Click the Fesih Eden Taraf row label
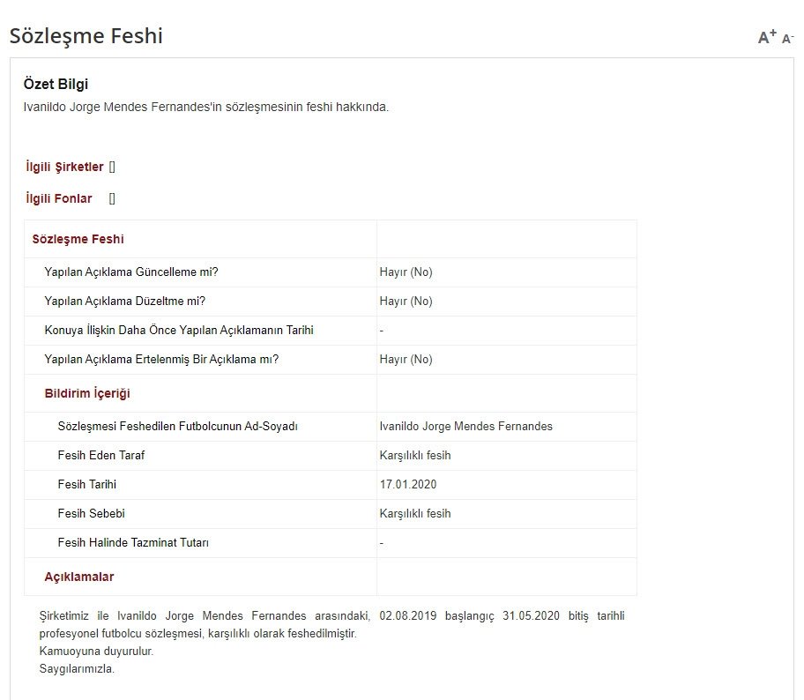Viewport: 804px width, 700px height. pos(101,455)
